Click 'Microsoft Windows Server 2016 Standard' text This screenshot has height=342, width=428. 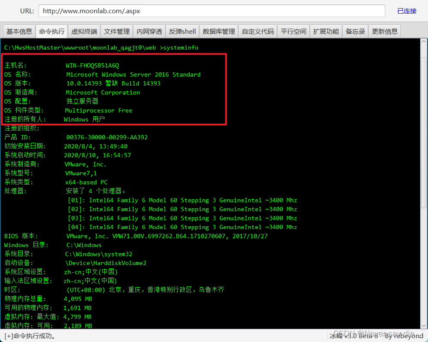coord(133,74)
